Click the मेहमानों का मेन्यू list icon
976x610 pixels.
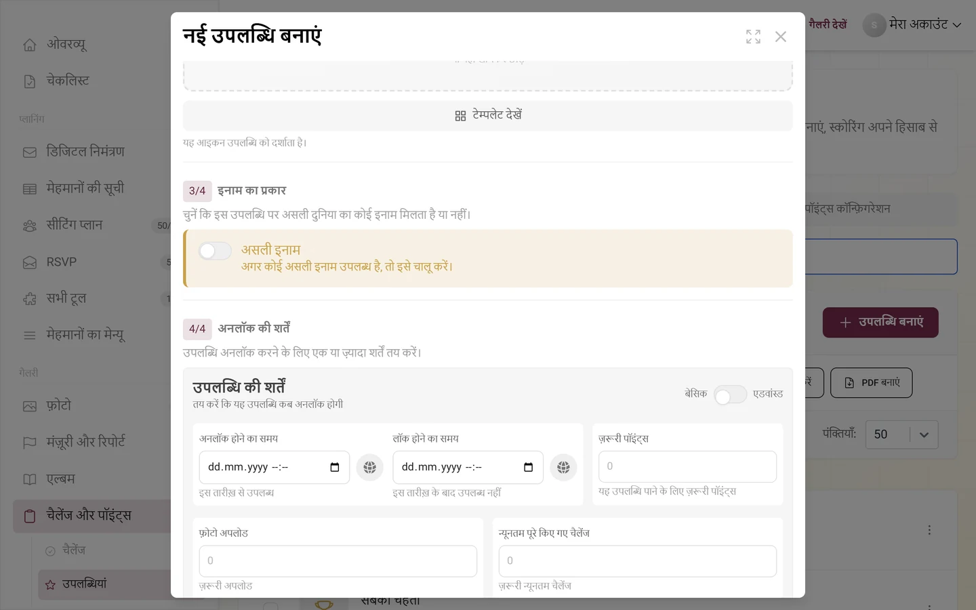click(30, 335)
